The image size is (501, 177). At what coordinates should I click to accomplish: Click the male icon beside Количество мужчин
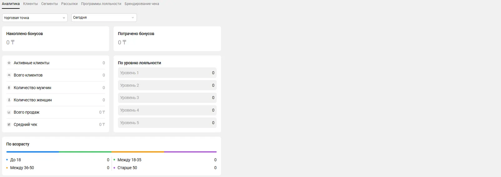click(x=9, y=88)
